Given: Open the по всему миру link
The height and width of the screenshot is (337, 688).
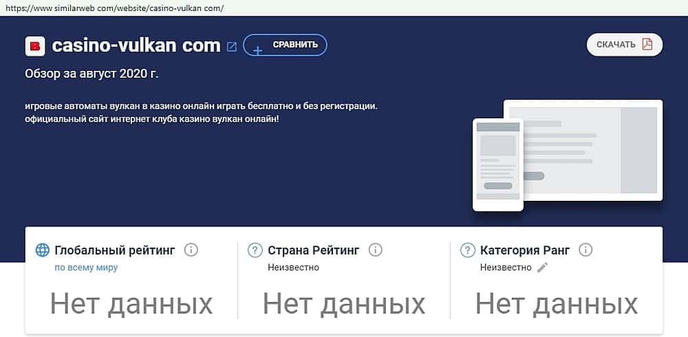Looking at the screenshot, I should tap(86, 268).
